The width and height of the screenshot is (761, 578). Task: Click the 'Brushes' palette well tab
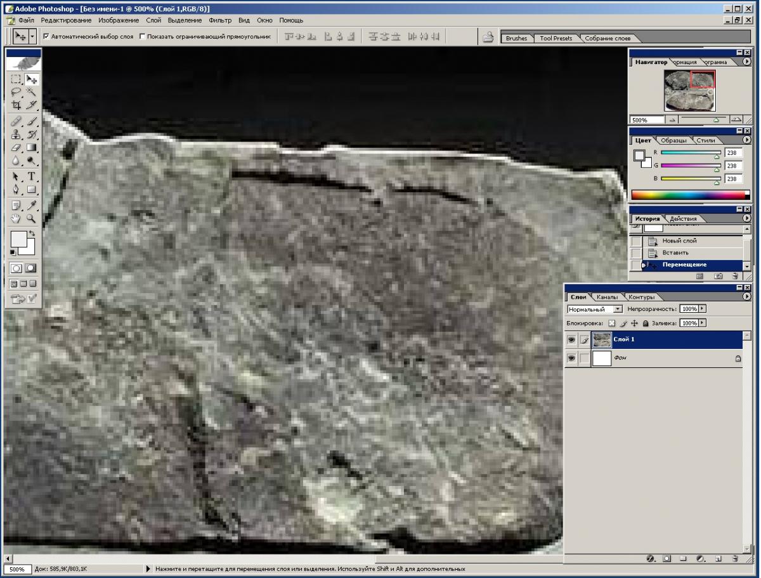pos(516,38)
